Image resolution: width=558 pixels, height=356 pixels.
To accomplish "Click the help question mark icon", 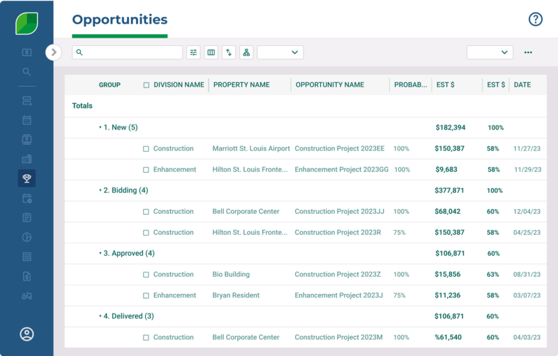I will pyautogui.click(x=535, y=20).
